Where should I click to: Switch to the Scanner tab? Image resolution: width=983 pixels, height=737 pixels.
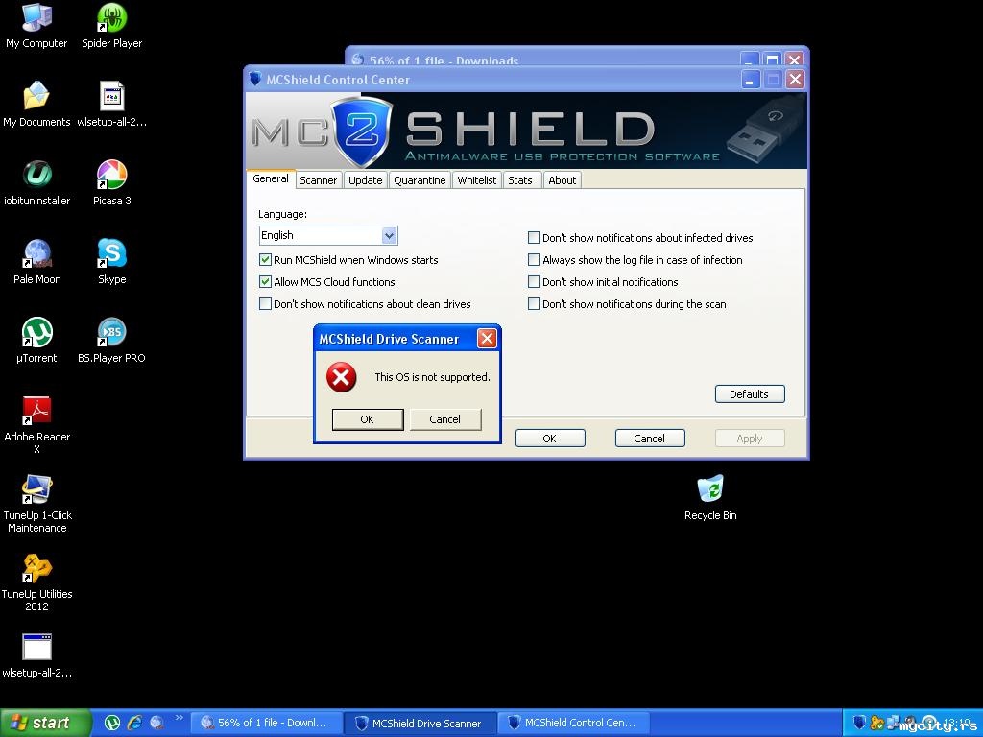pos(319,180)
